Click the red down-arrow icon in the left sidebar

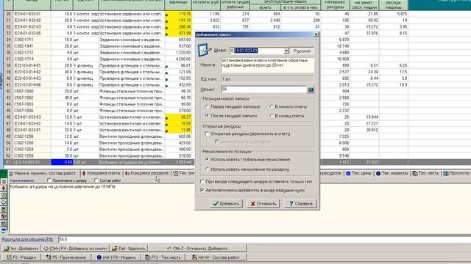(4, 188)
